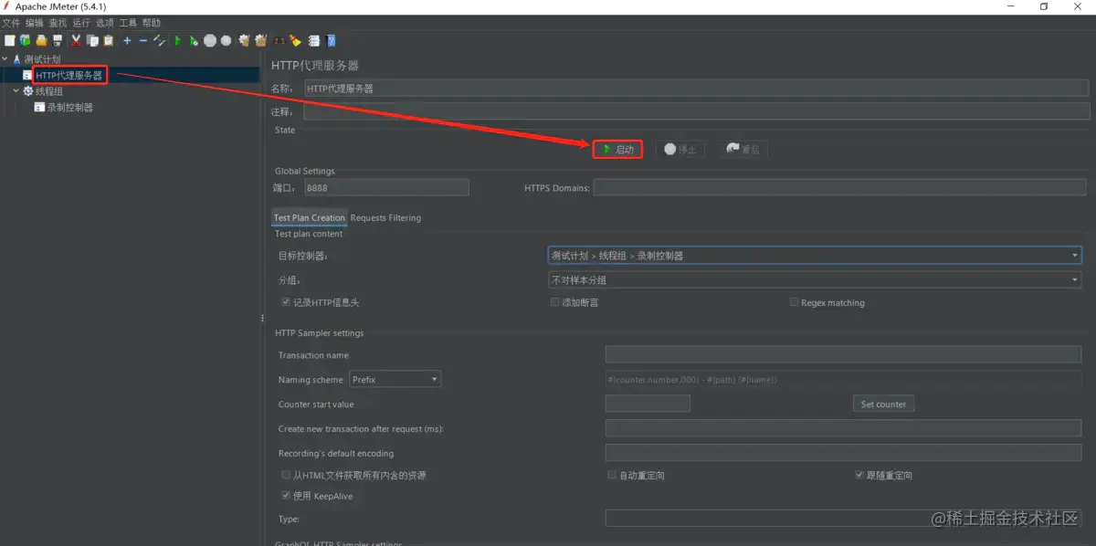This screenshot has width=1096, height=546.
Task: Click the 启动 start button
Action: [x=618, y=149]
